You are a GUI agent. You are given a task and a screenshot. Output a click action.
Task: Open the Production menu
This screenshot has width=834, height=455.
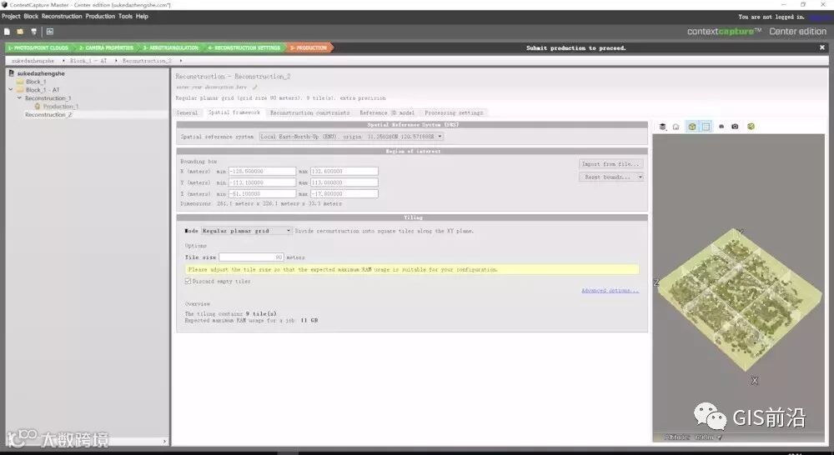[100, 17]
